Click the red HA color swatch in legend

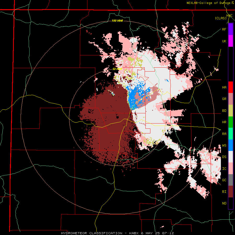(231, 87)
